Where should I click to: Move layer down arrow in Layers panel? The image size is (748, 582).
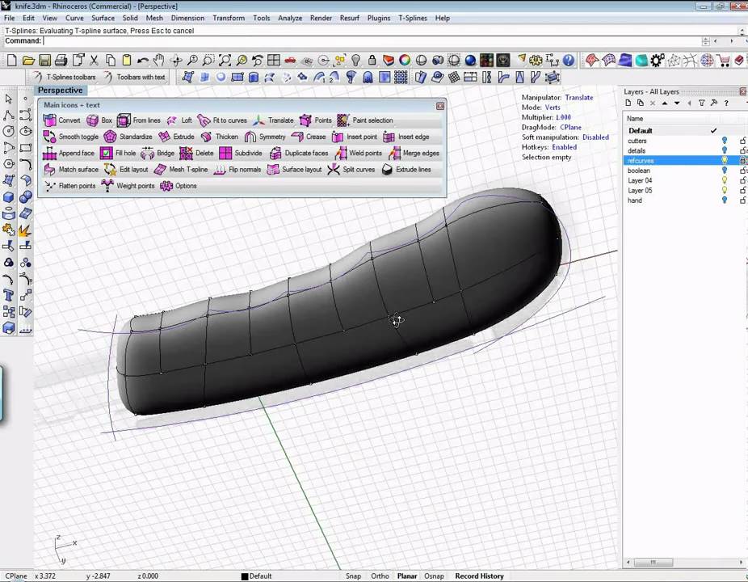[677, 103]
